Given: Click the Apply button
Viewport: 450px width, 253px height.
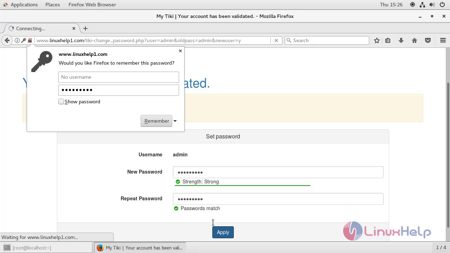Looking at the screenshot, I should click(223, 232).
